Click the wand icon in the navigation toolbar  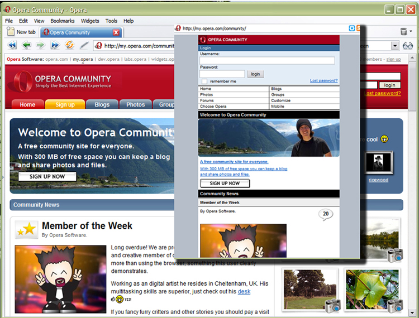click(x=84, y=46)
